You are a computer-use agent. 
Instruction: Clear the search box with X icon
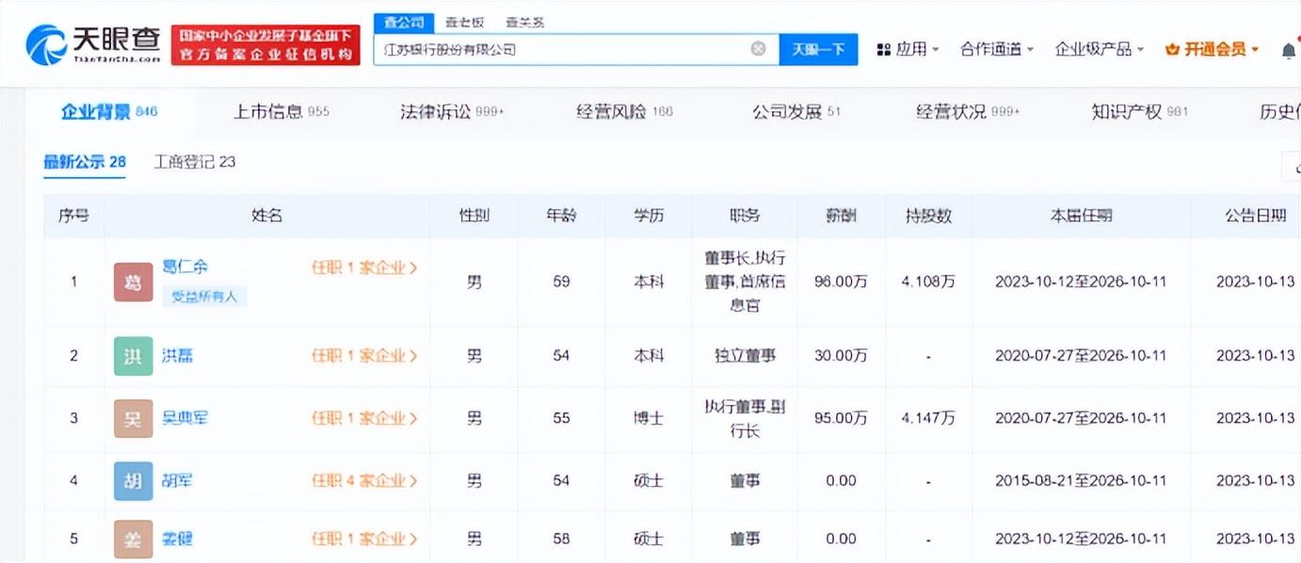click(x=758, y=49)
